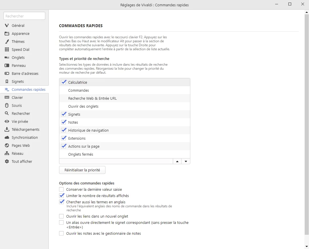The image size is (309, 249).
Task: Open the Souris settings section
Action: point(24,105)
